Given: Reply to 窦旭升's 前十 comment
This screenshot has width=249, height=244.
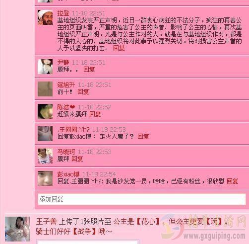Looking at the screenshot, I should click(x=83, y=92).
